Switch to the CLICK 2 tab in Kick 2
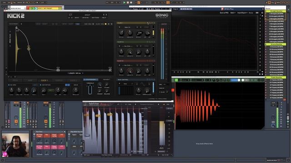Screen dimensions: 291x163 [59, 81]
